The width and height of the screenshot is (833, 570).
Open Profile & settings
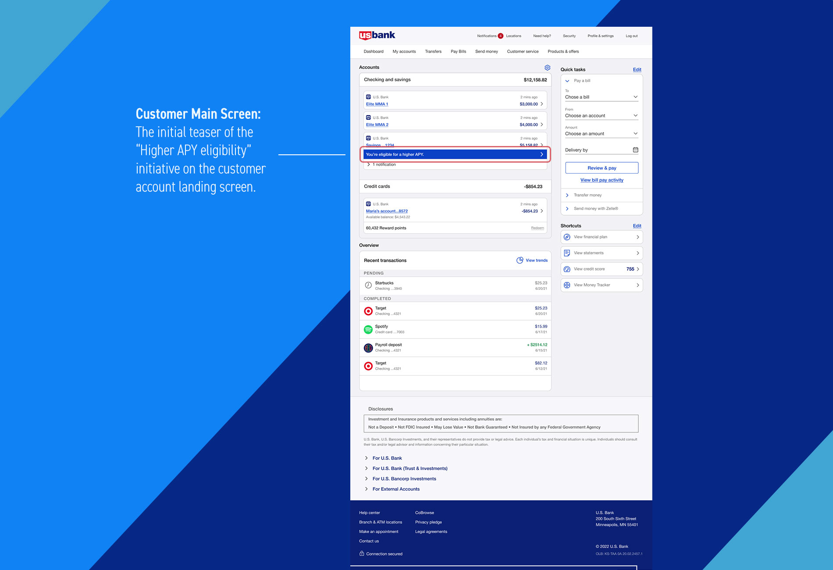[x=601, y=36]
